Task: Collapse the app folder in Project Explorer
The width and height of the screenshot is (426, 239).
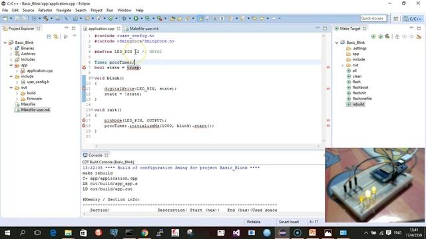Action: (x=11, y=65)
